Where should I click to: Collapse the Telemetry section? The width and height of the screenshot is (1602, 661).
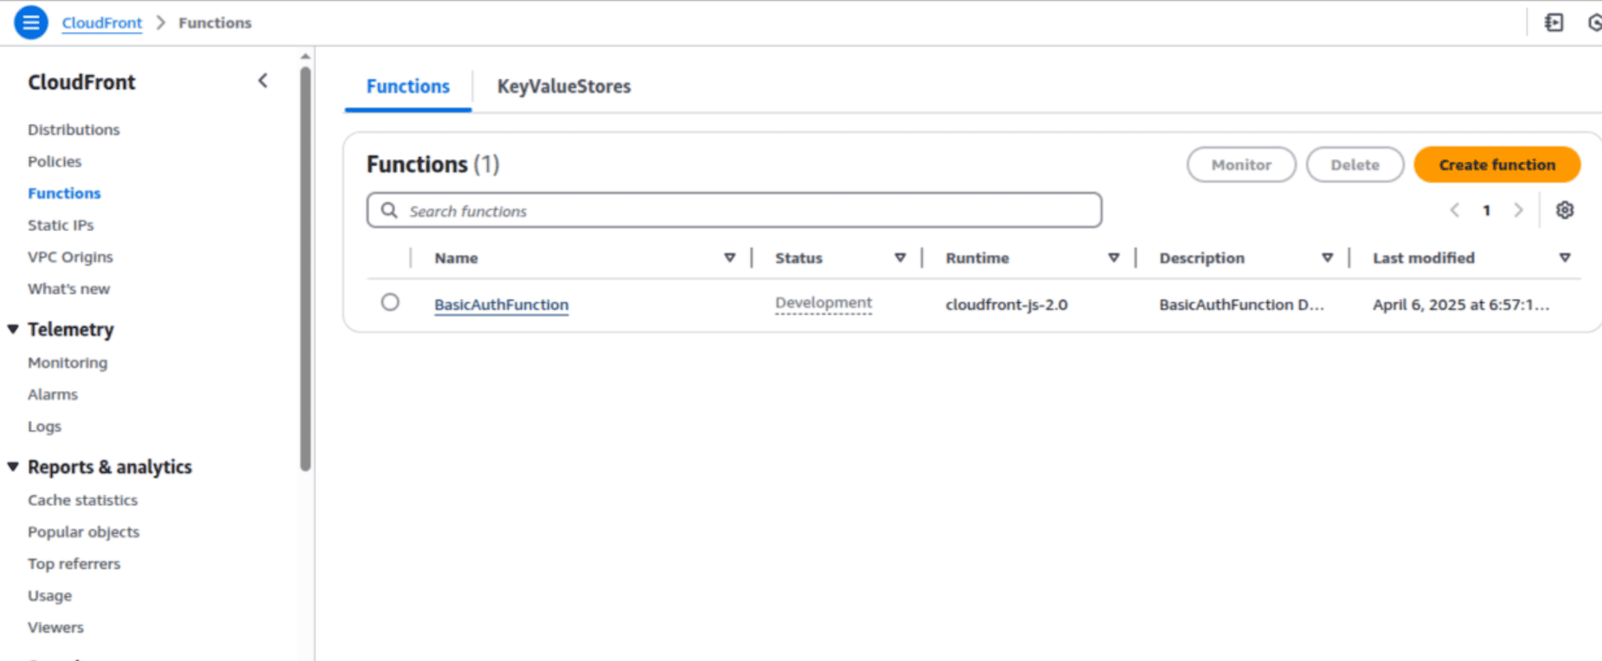(x=13, y=329)
